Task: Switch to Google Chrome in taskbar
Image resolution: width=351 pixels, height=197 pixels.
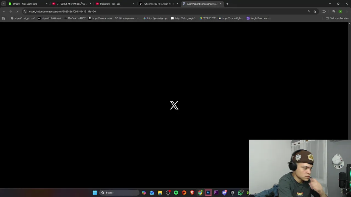Action: (x=200, y=193)
